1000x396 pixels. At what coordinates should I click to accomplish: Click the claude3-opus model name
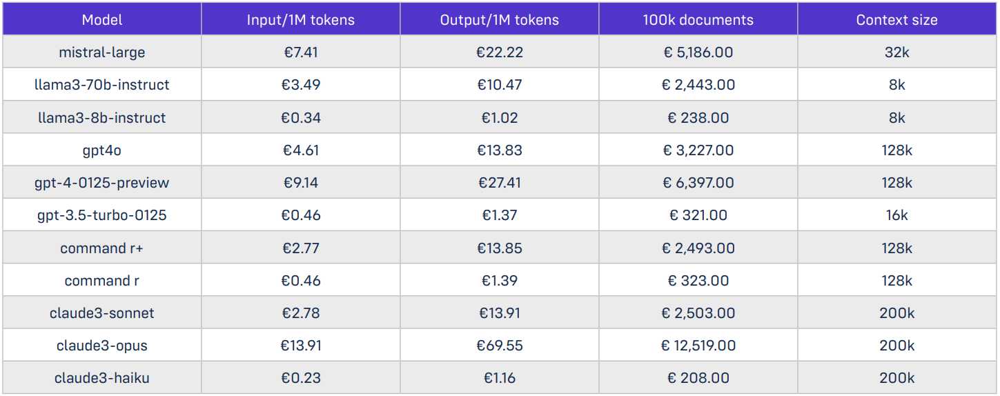coord(102,346)
